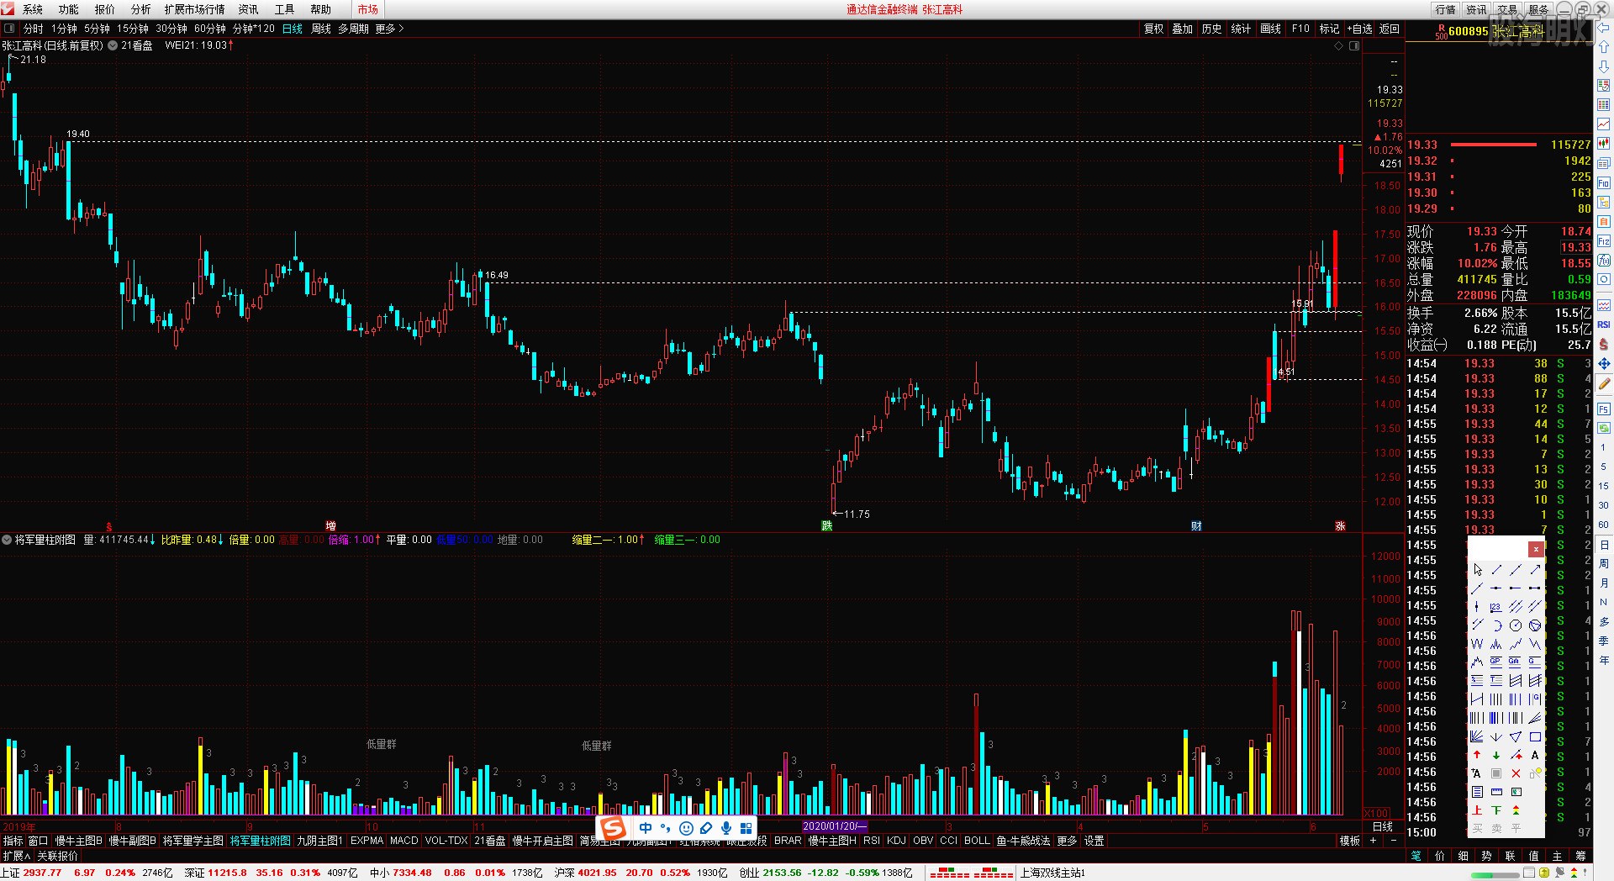
Task: Open the 指标 indicator selector
Action: tap(13, 841)
